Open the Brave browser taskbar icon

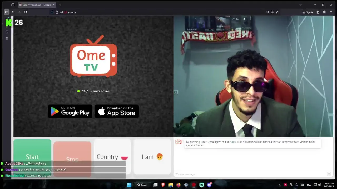click(x=163, y=185)
